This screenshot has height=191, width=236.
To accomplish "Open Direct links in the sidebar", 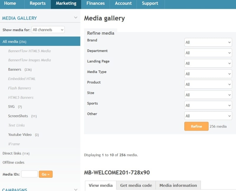I will click(x=12, y=153).
